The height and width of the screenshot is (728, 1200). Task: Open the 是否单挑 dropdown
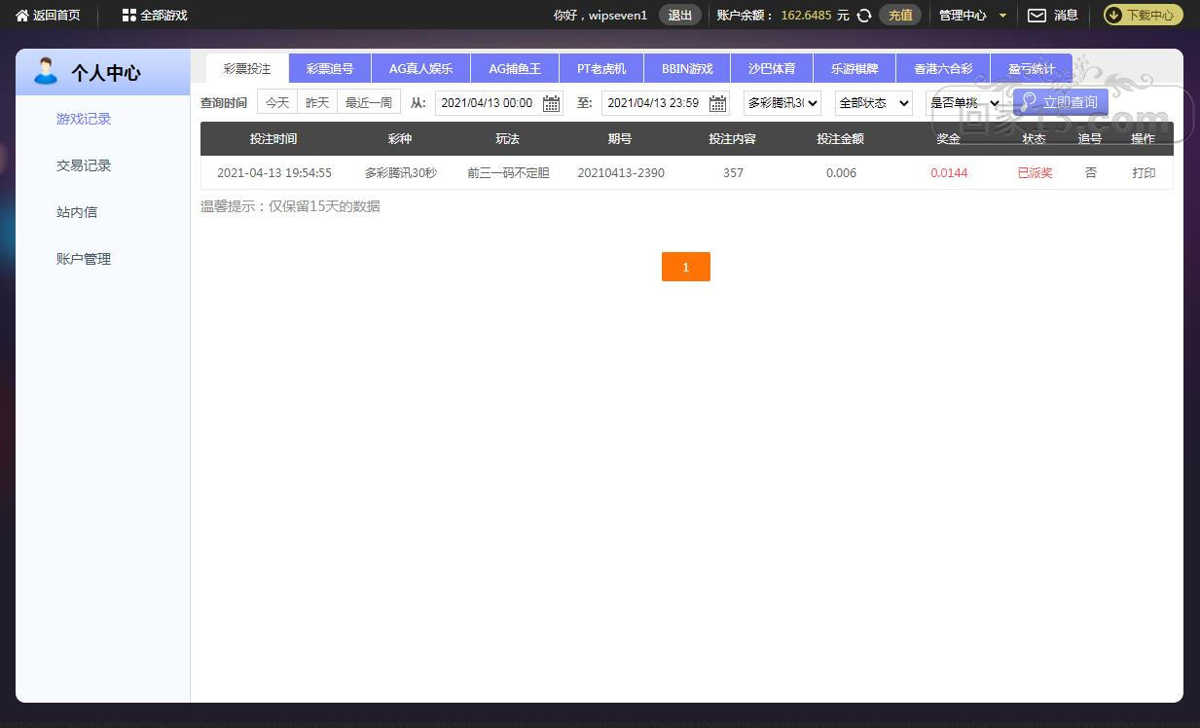click(x=964, y=103)
